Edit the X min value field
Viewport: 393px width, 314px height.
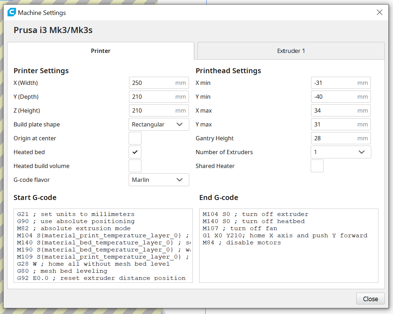coord(341,83)
